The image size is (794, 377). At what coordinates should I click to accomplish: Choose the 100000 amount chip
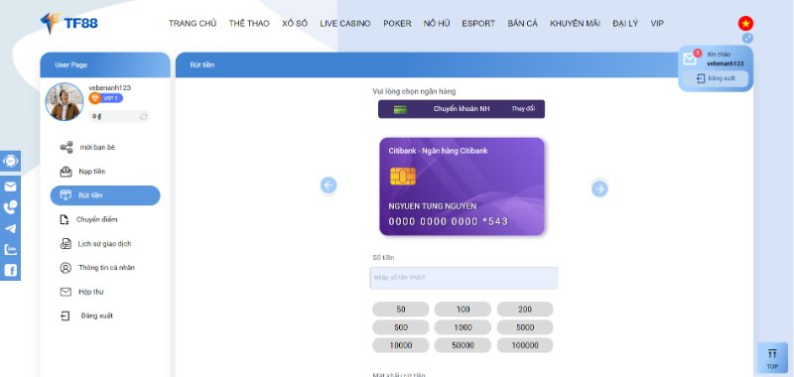(525, 345)
